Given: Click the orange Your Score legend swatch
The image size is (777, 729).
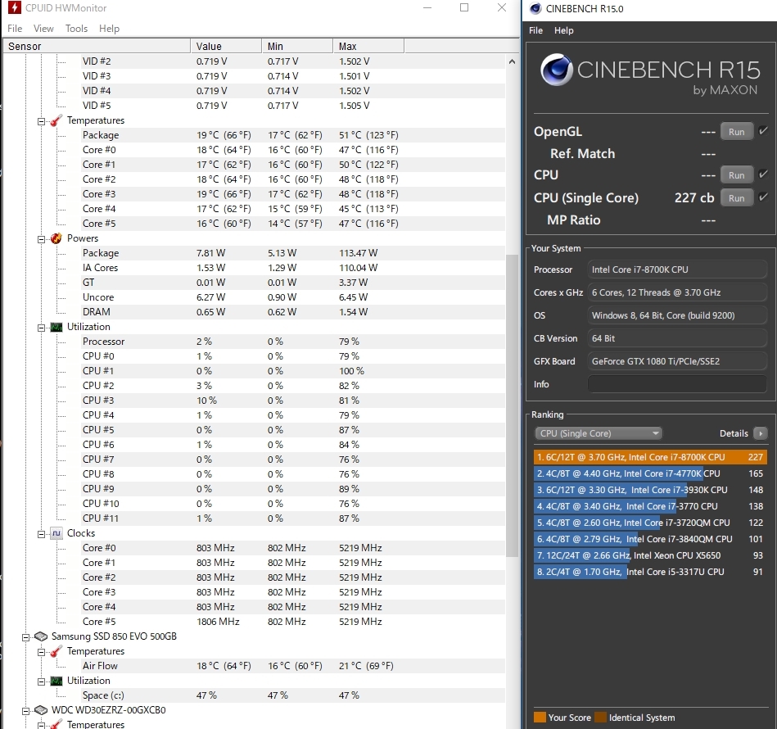Looking at the screenshot, I should (540, 718).
